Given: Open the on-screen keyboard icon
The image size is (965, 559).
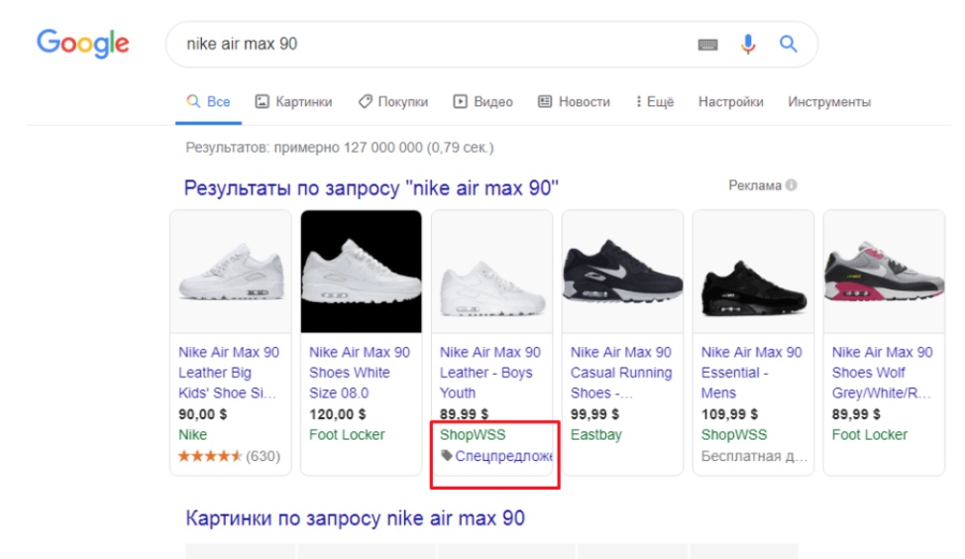Looking at the screenshot, I should pos(707,45).
